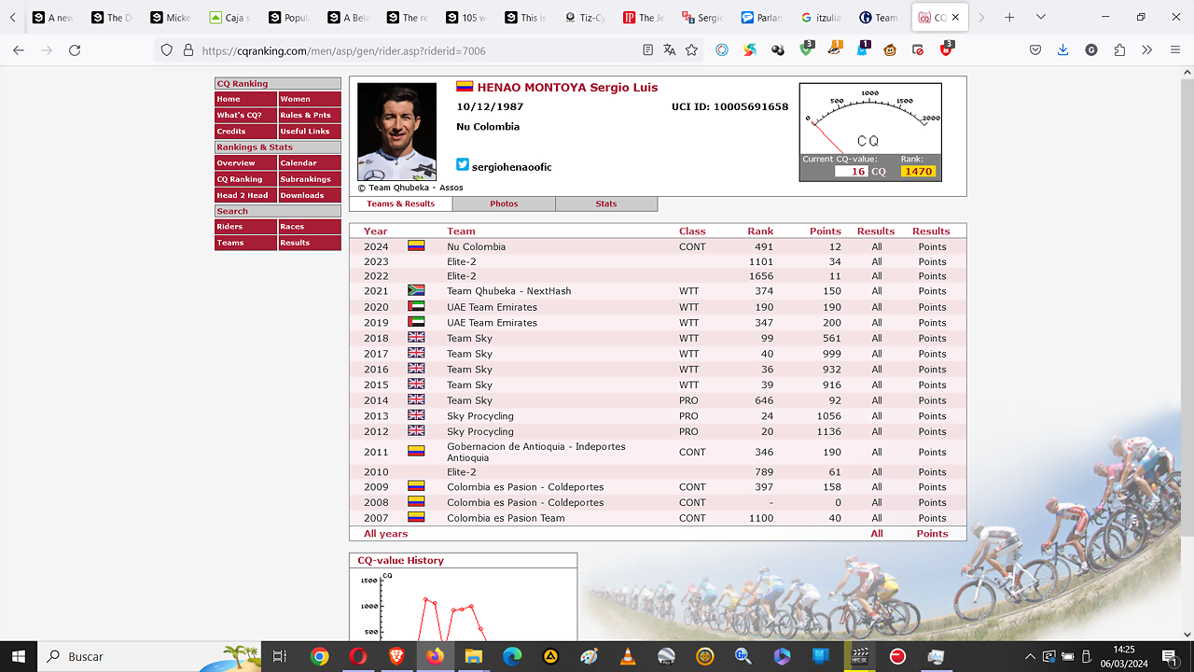The height and width of the screenshot is (672, 1194).
Task: Open Task View from the taskbar
Action: [279, 656]
